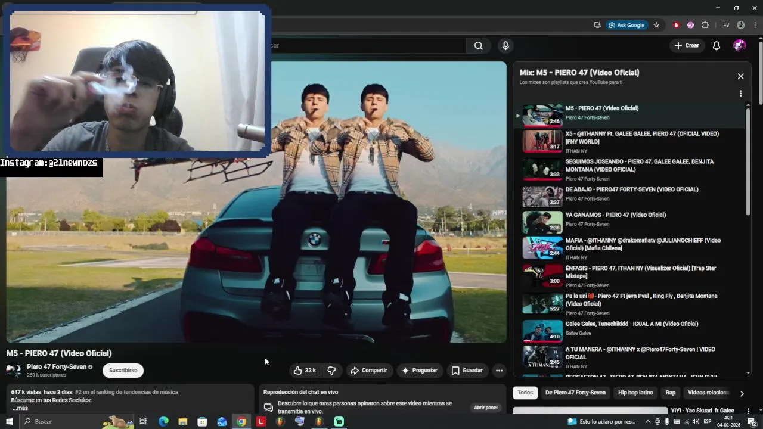Click the Windows taskbar search box
763x429 pixels.
76,422
